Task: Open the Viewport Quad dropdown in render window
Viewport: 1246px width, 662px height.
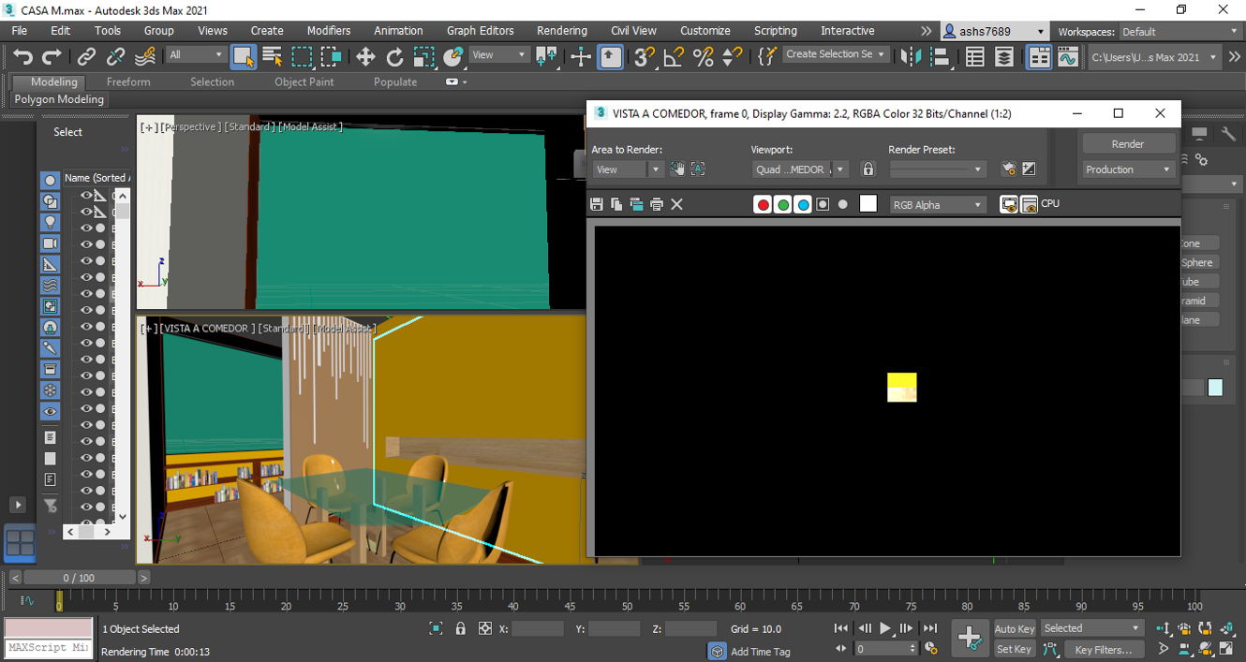Action: point(800,169)
